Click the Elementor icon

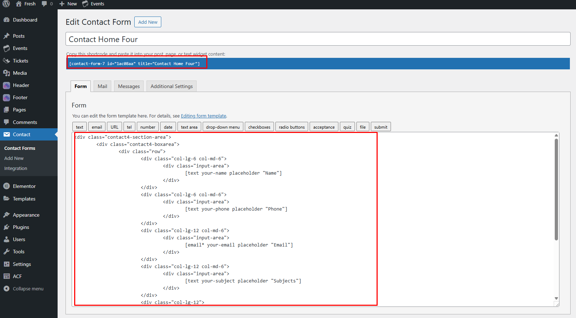6,186
